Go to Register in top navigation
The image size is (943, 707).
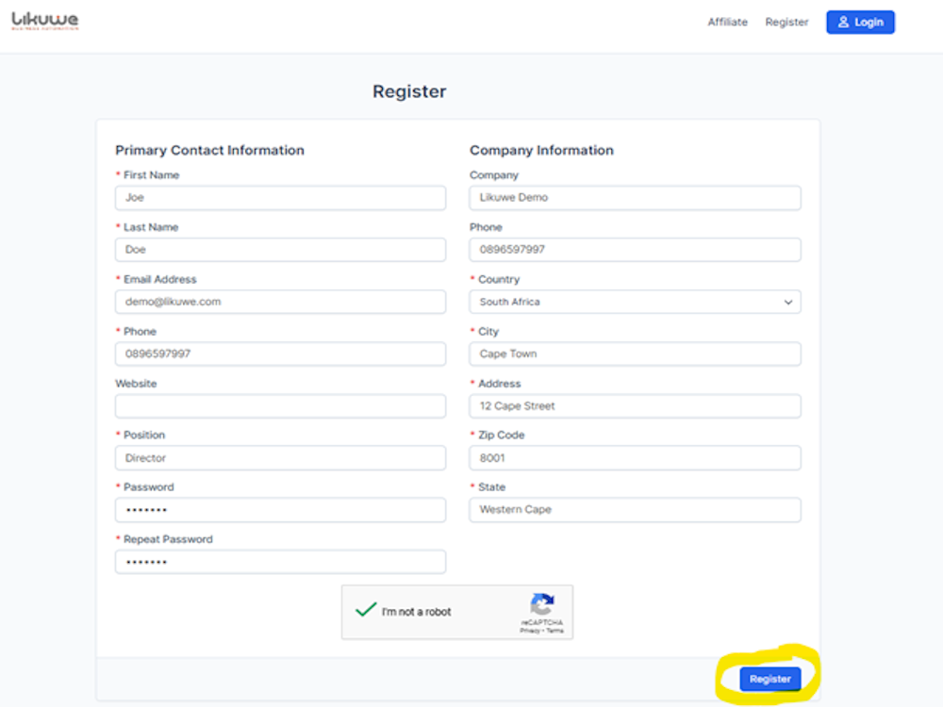click(786, 22)
